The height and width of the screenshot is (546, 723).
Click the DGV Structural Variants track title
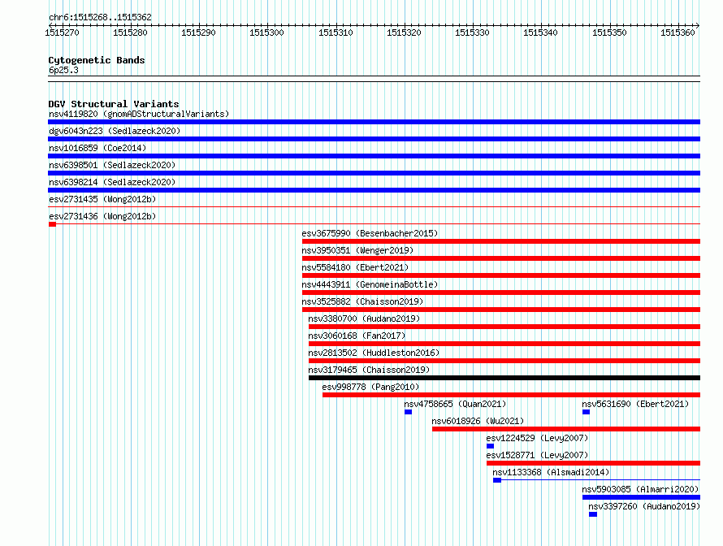pyautogui.click(x=114, y=104)
